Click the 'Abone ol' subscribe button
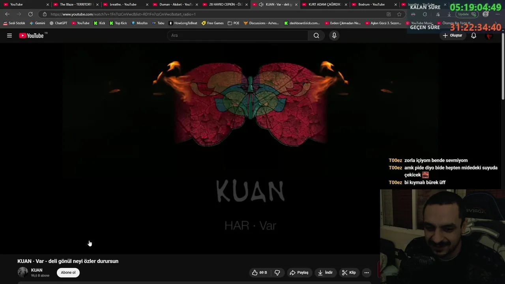Image resolution: width=505 pixels, height=284 pixels. [68, 273]
